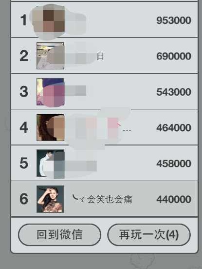The width and height of the screenshot is (202, 269).
Task: Select the rank number 1
Action: (x=23, y=20)
